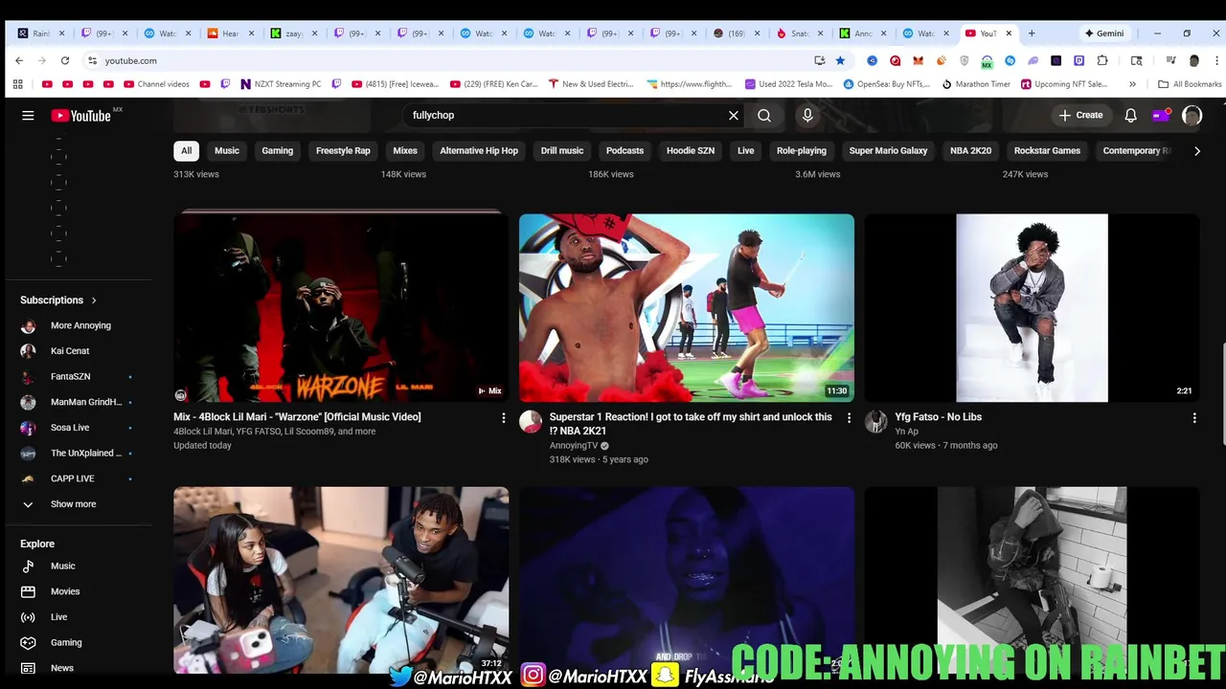This screenshot has width=1226, height=689.
Task: Clear the search box with the X
Action: pyautogui.click(x=734, y=115)
